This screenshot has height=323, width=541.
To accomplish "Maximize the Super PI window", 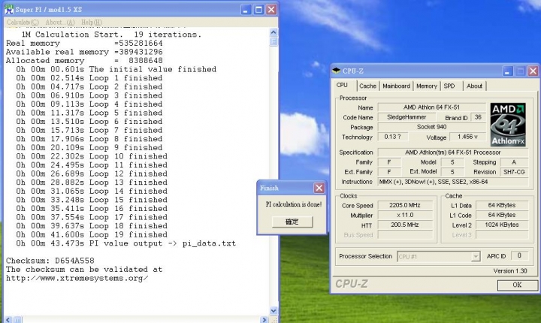I will pyautogui.click(x=258, y=10).
